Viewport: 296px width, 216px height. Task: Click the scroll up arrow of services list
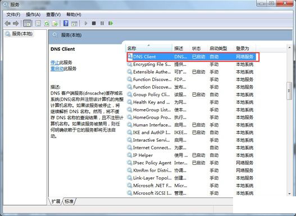point(289,47)
